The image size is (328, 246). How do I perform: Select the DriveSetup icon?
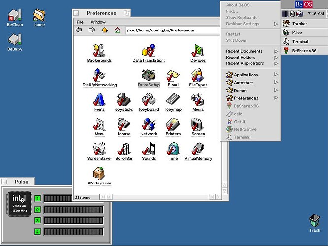(x=149, y=75)
